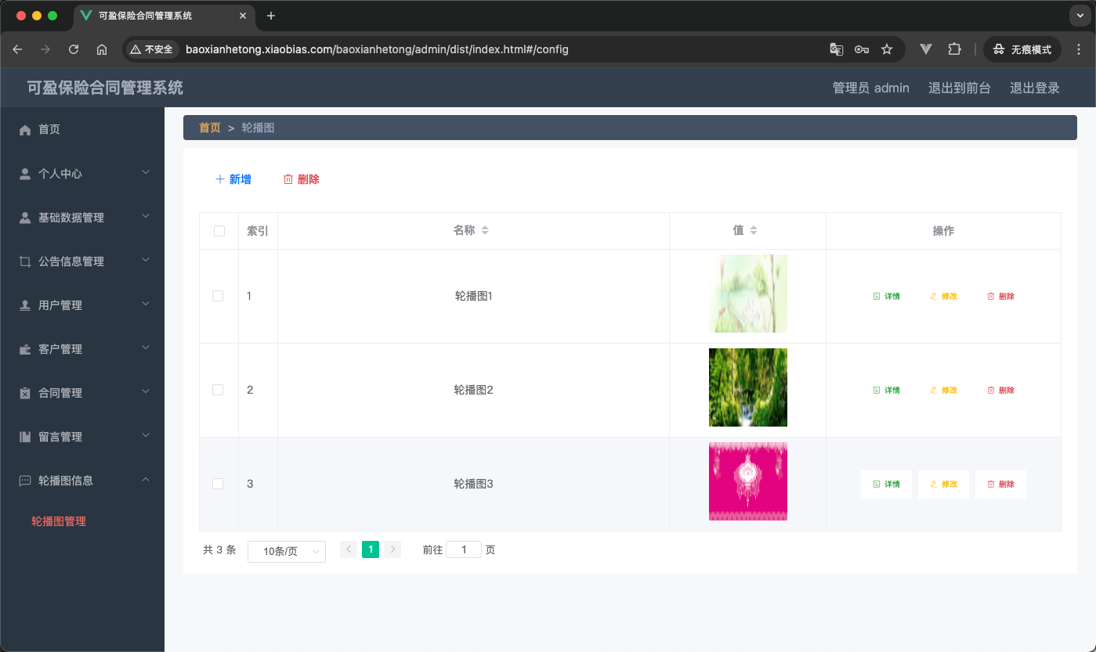The height and width of the screenshot is (652, 1096).
Task: Reload the page with the refresh icon
Action: point(74,49)
